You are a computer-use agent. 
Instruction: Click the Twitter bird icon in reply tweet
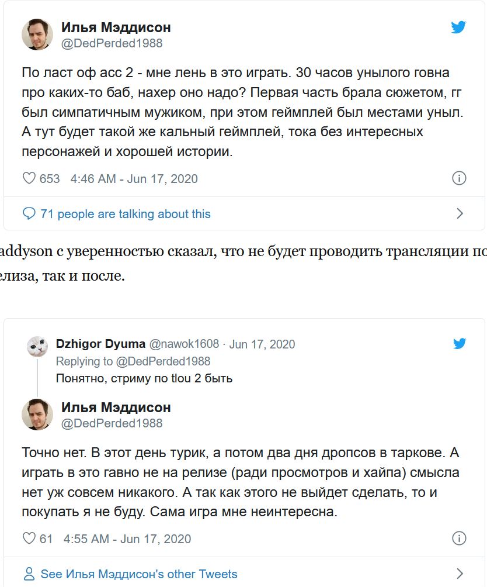click(x=460, y=343)
